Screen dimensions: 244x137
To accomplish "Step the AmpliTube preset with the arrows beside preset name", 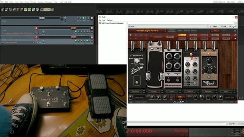I will [x=165, y=30].
